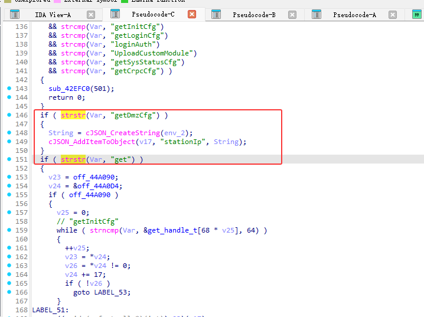The width and height of the screenshot is (424, 317).
Task: Click the Pseudocode-C tab icon
Action: [x=115, y=15]
